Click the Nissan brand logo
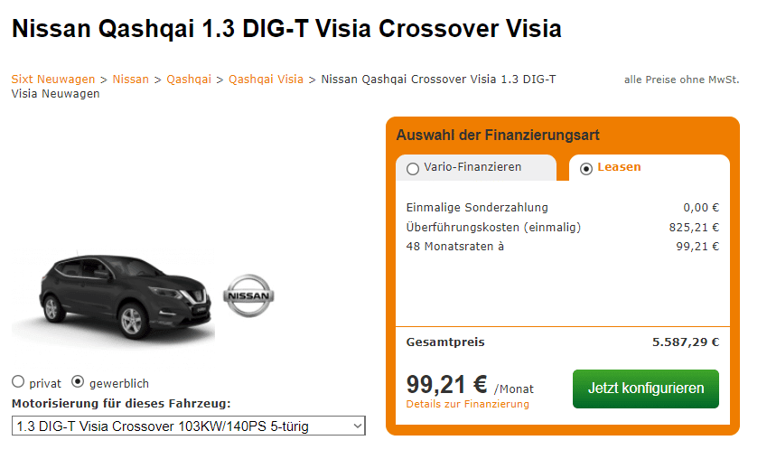The width and height of the screenshot is (767, 459). click(x=248, y=295)
